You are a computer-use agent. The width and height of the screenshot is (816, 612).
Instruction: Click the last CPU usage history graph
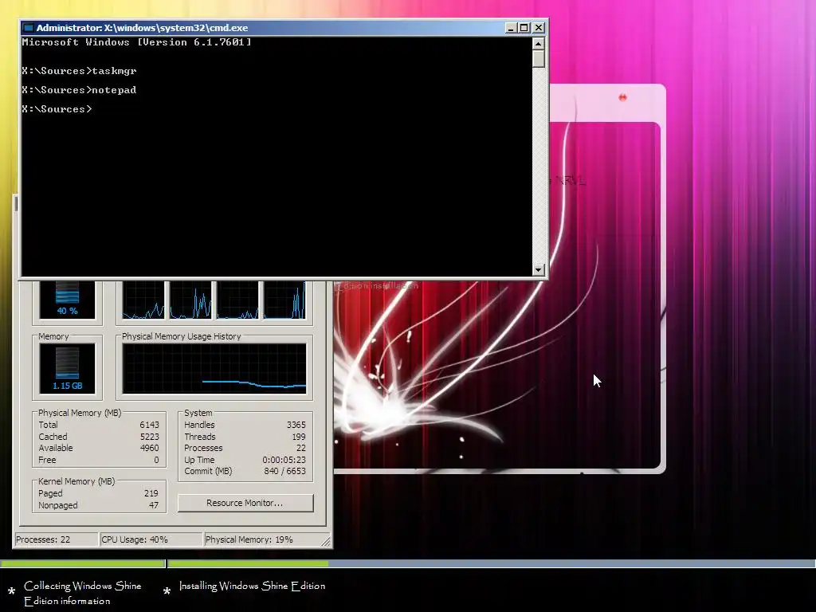[284, 300]
